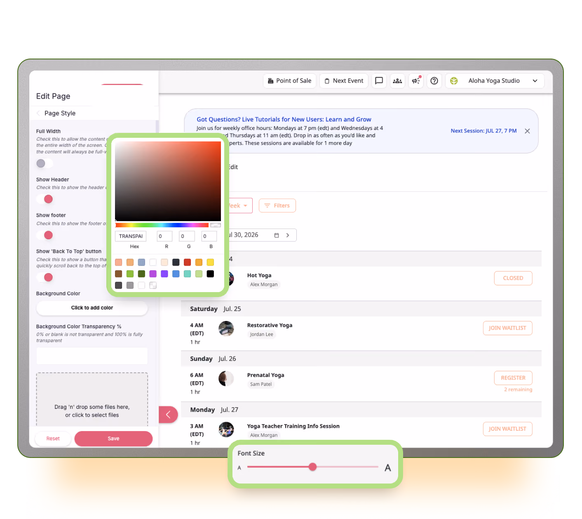Pick a color in saturation gradient area

168,181
